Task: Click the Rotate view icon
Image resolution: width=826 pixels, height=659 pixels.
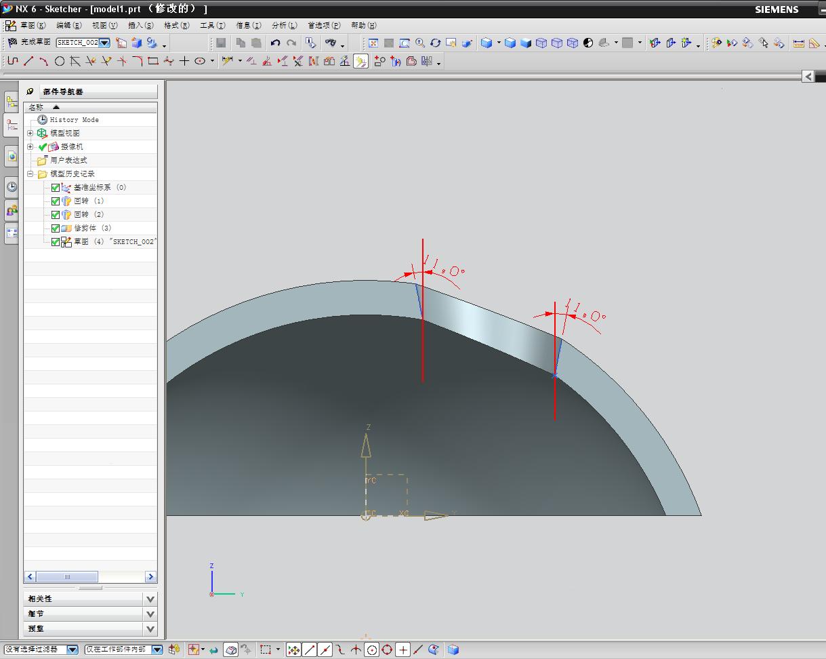Action: (x=436, y=43)
